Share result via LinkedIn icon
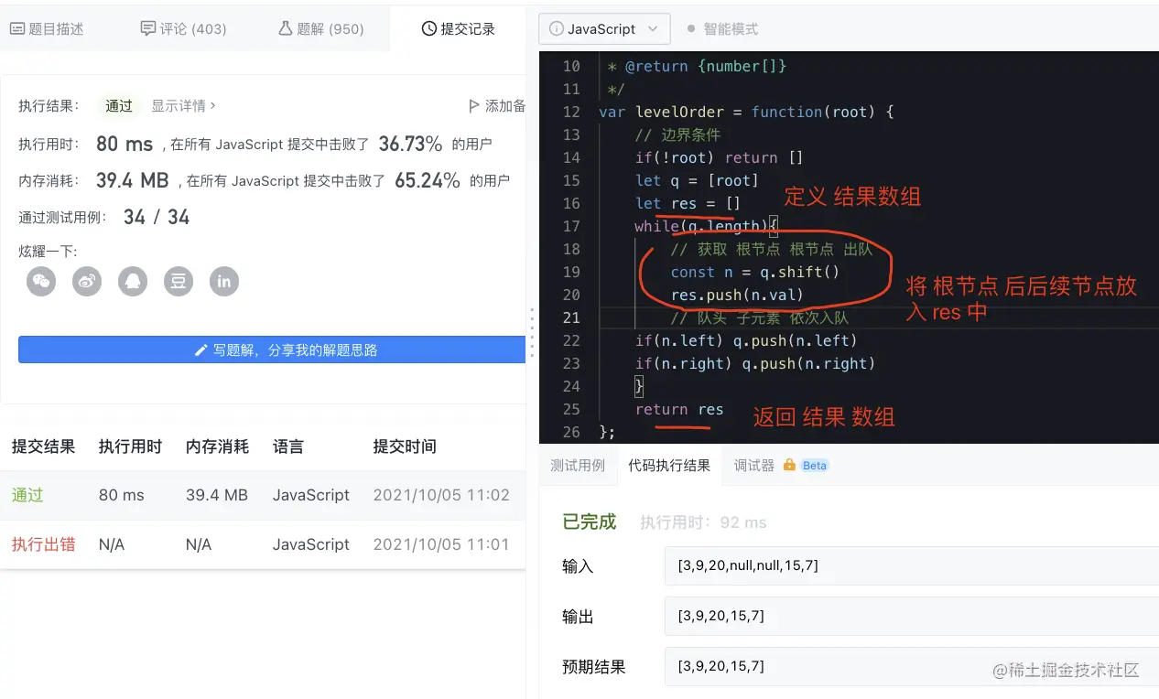This screenshot has width=1159, height=699. 224,281
